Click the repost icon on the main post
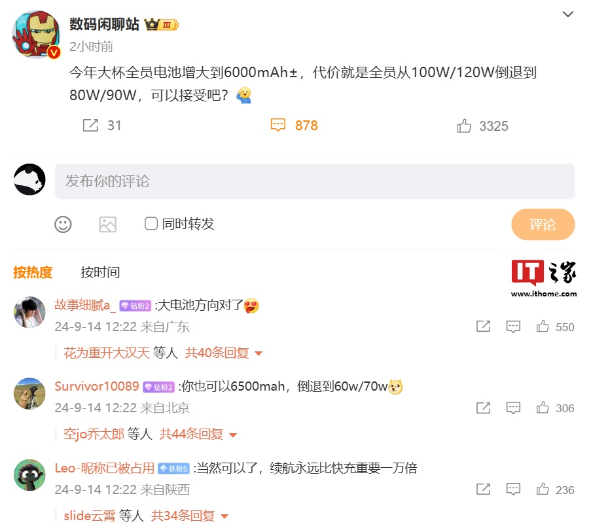Image resolution: width=591 pixels, height=530 pixels. 90,125
